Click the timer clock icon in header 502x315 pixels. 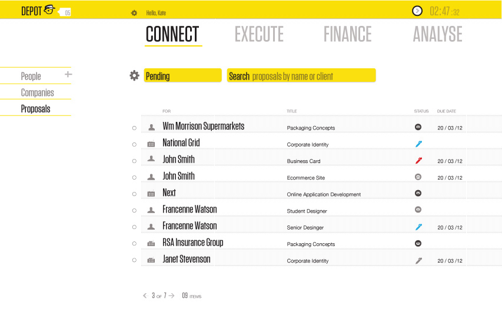coord(417,11)
